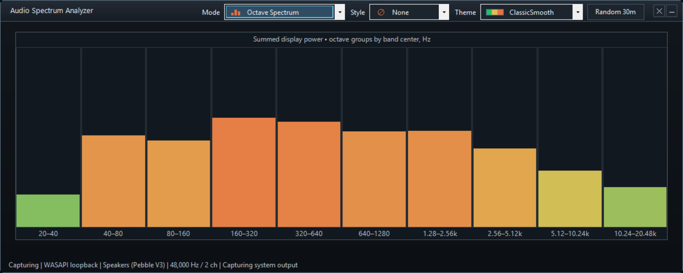683x273 pixels.
Task: Click the 20–40 axis label
Action: point(48,234)
